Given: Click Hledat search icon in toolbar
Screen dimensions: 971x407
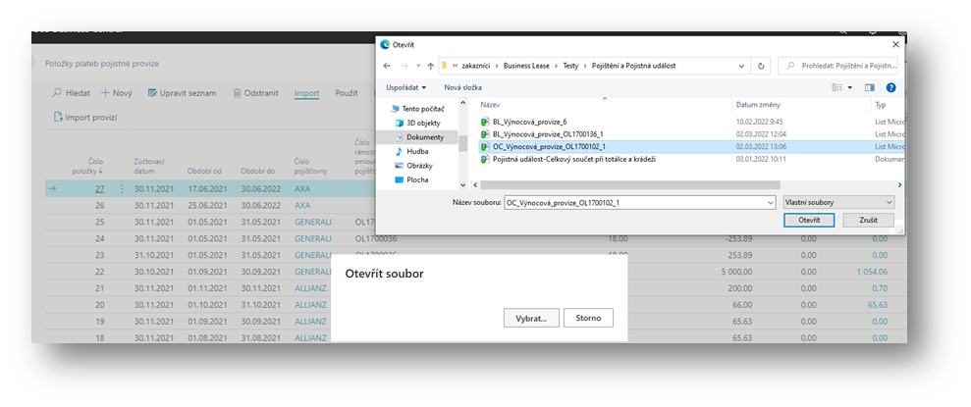Looking at the screenshot, I should [x=58, y=93].
